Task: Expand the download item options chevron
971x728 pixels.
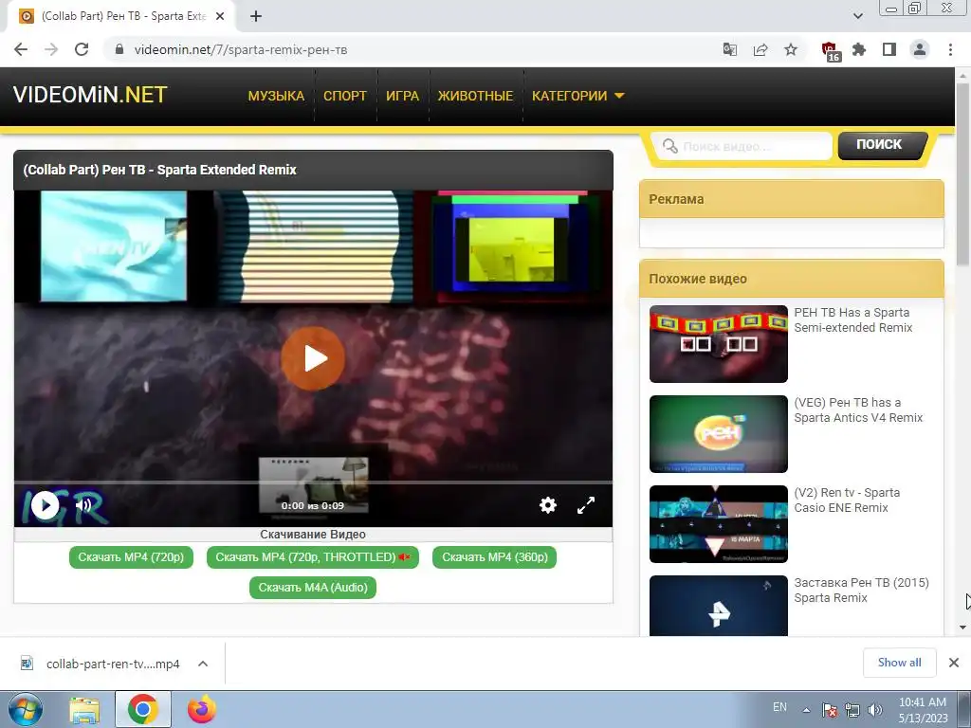Action: [x=203, y=664]
